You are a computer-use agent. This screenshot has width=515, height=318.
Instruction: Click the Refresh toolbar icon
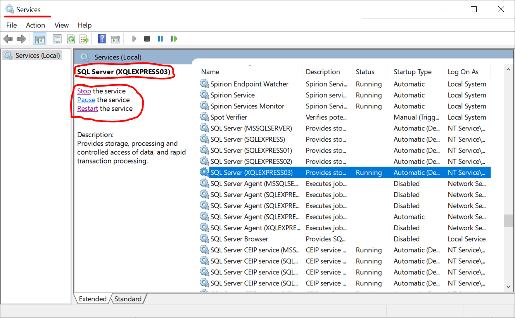pos(71,39)
